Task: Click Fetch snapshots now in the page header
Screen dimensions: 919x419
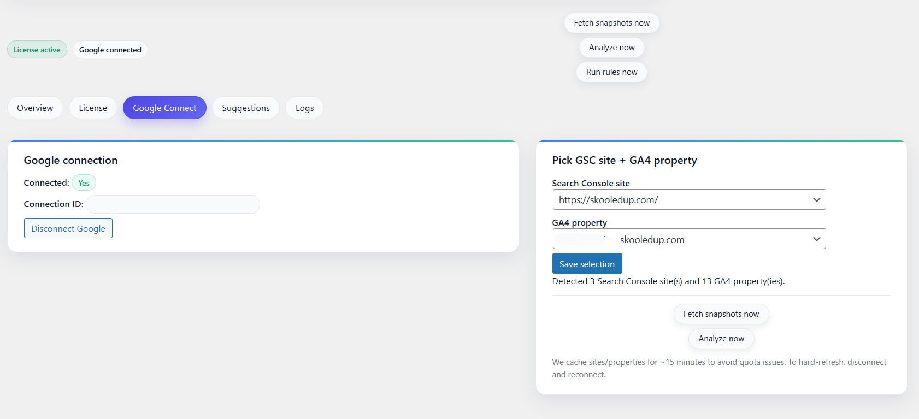Action: pos(611,23)
